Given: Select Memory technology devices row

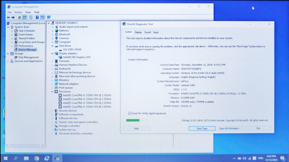Looking at the screenshot, I should click(75, 73).
